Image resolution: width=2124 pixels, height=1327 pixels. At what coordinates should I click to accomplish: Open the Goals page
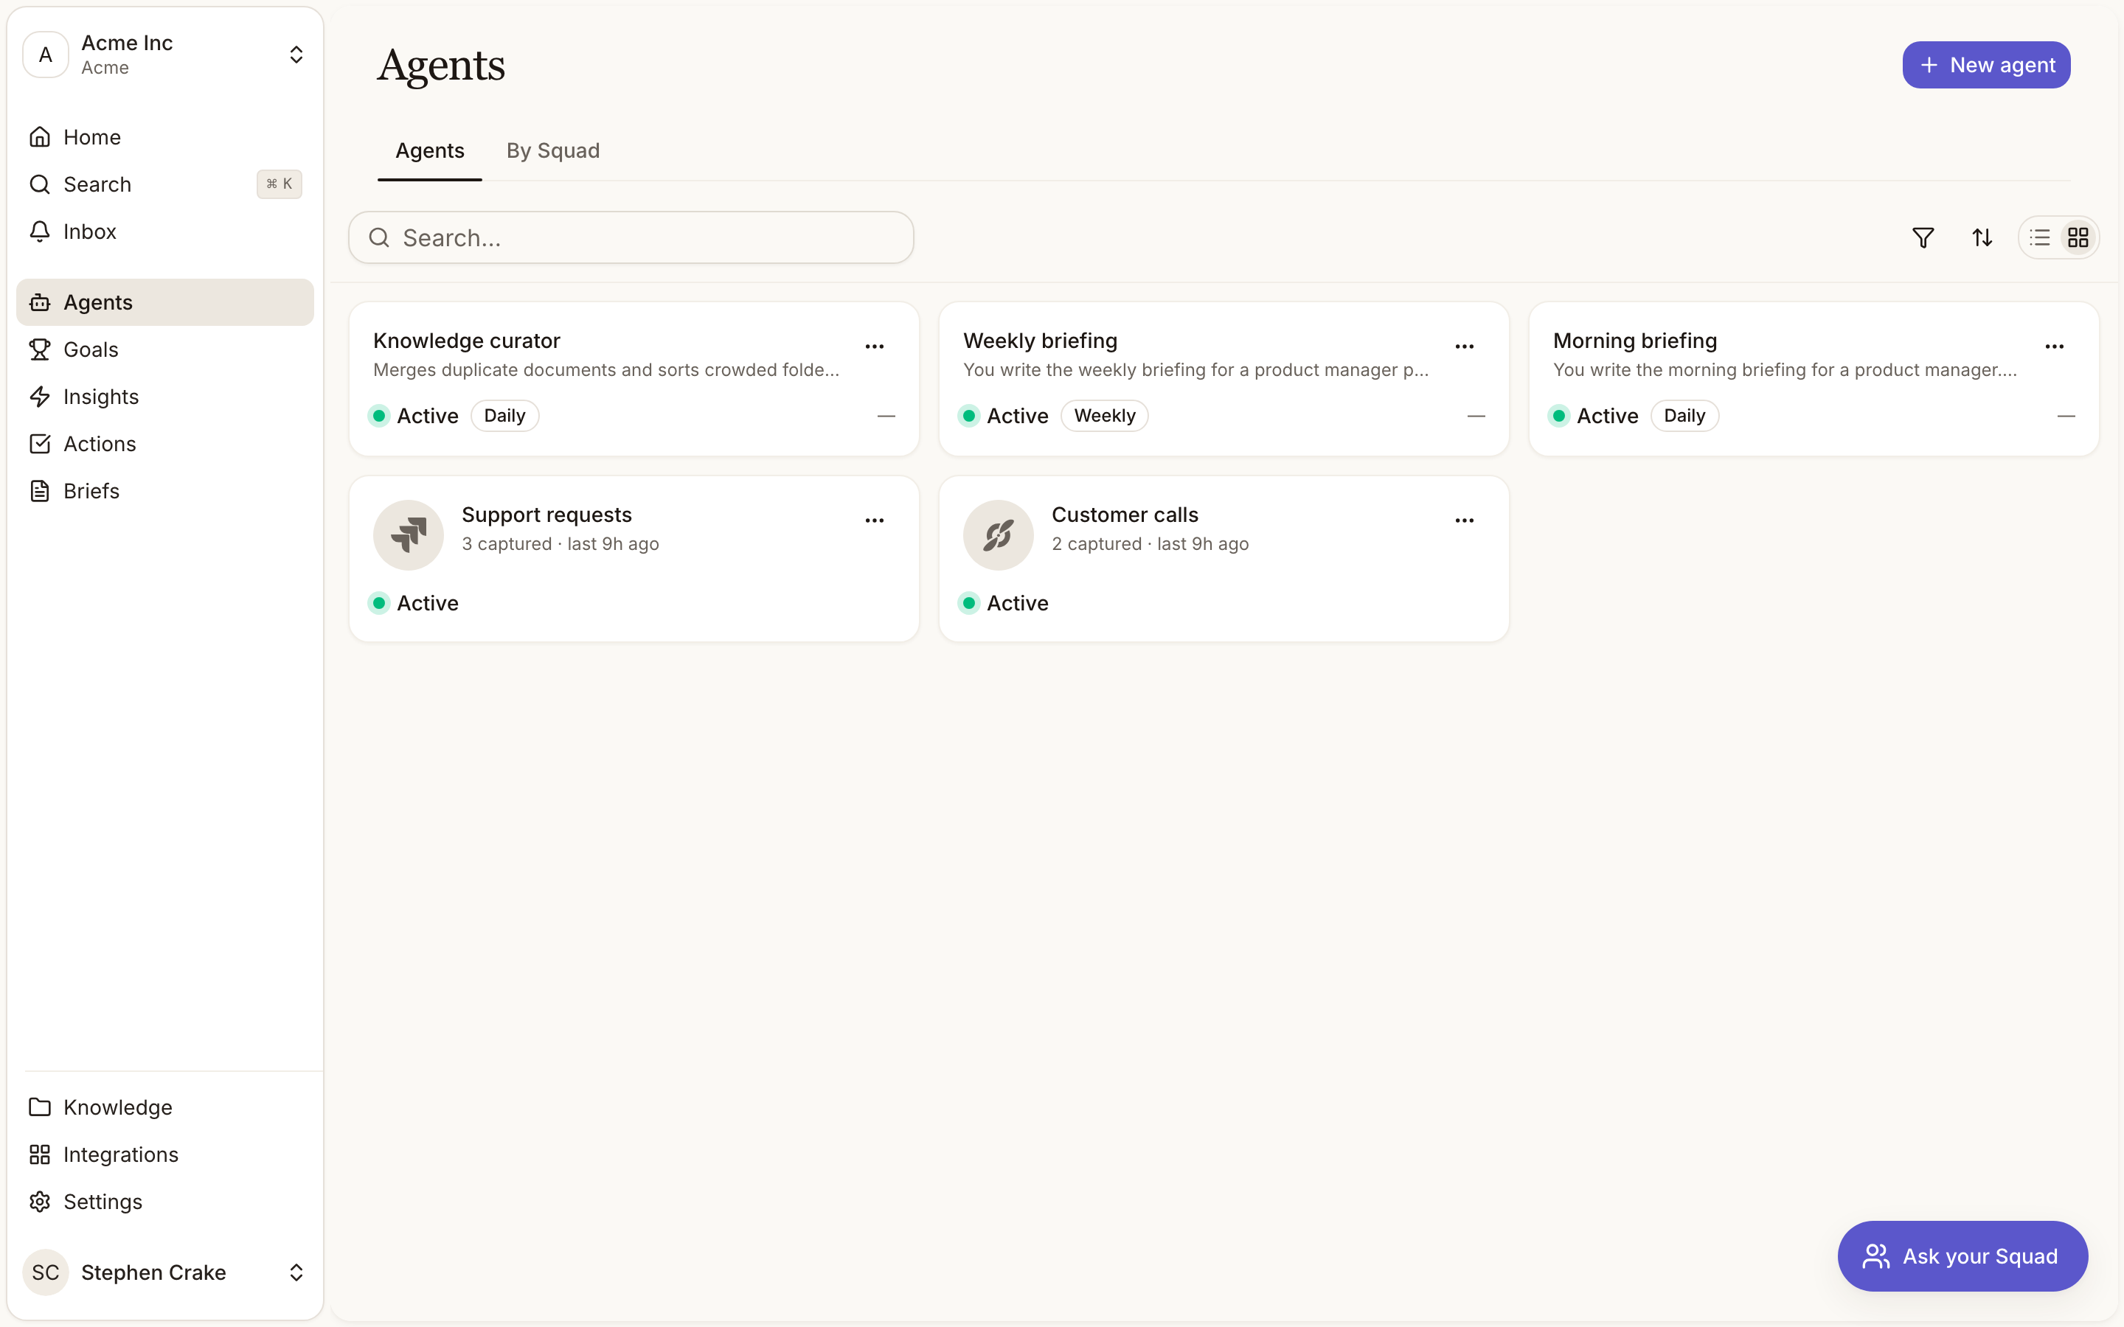coord(165,349)
